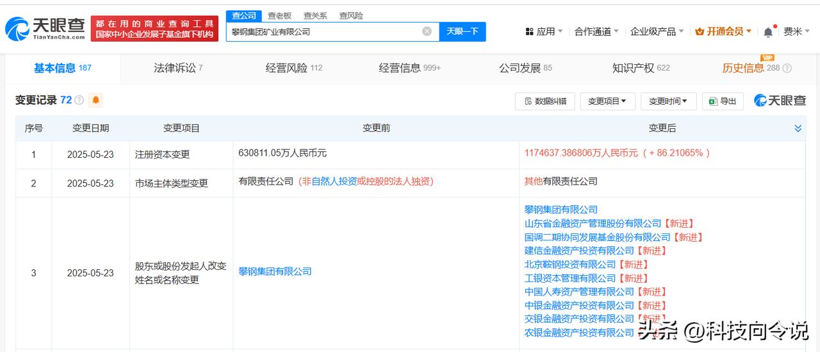The width and height of the screenshot is (820, 352).
Task: Click the orange alert bell beside 变更记录
Action: coord(96,100)
